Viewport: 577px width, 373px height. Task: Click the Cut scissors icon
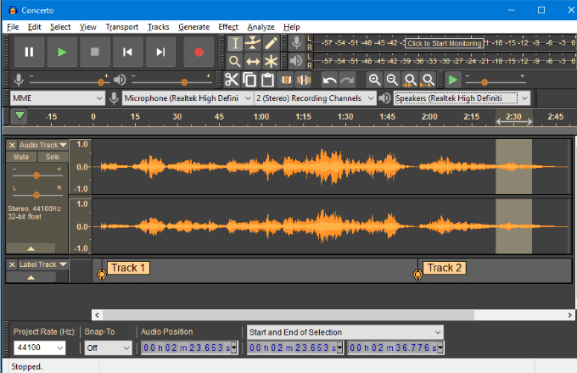coord(232,80)
